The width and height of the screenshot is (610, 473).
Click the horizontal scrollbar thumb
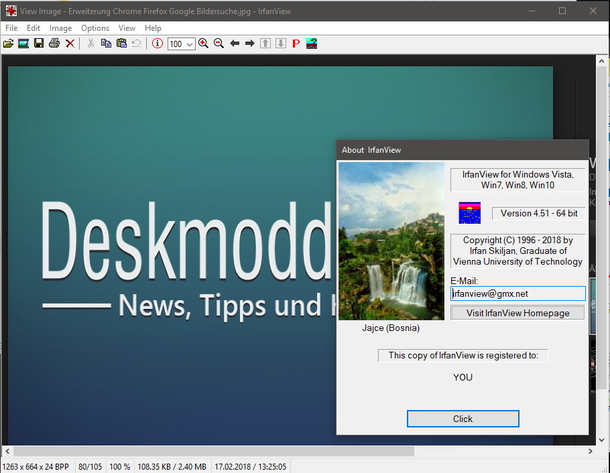point(214,451)
